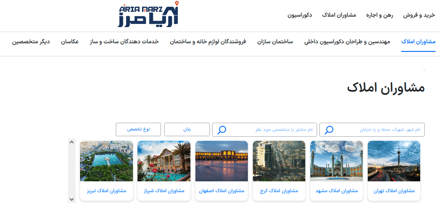Follow the مشاوران املاک تبریز link
441x203 pixels.
(107, 191)
